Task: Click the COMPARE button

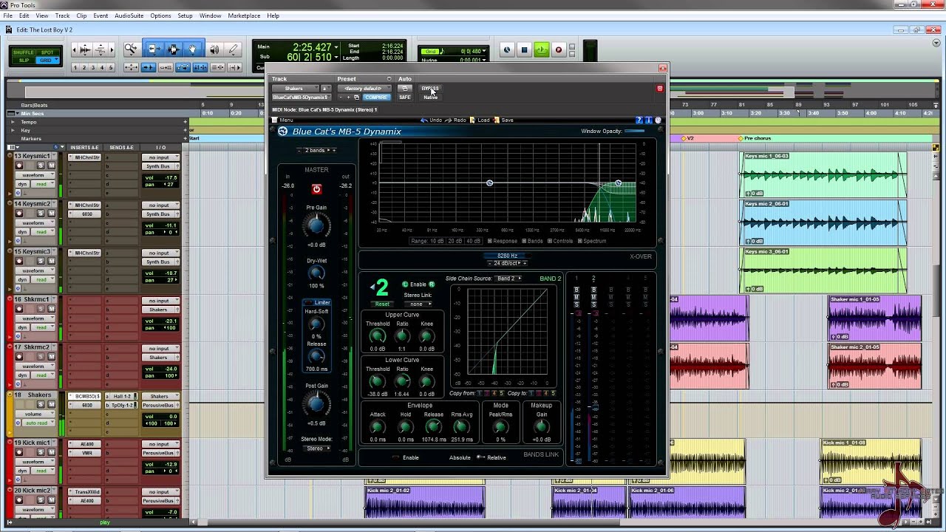Action: click(376, 98)
